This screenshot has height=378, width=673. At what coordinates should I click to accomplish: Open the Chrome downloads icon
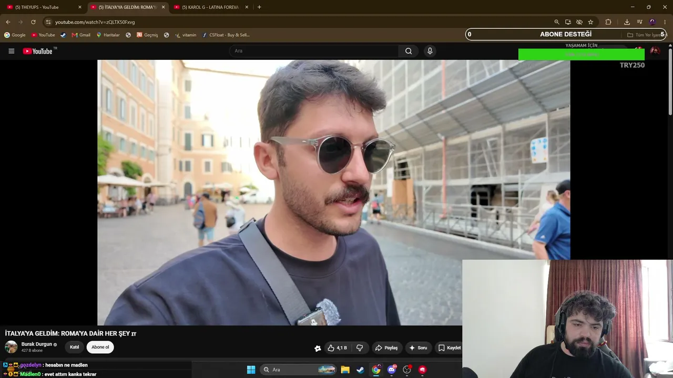[x=627, y=22]
